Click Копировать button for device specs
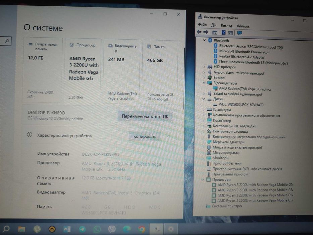313x235 pixels. (x=145, y=136)
